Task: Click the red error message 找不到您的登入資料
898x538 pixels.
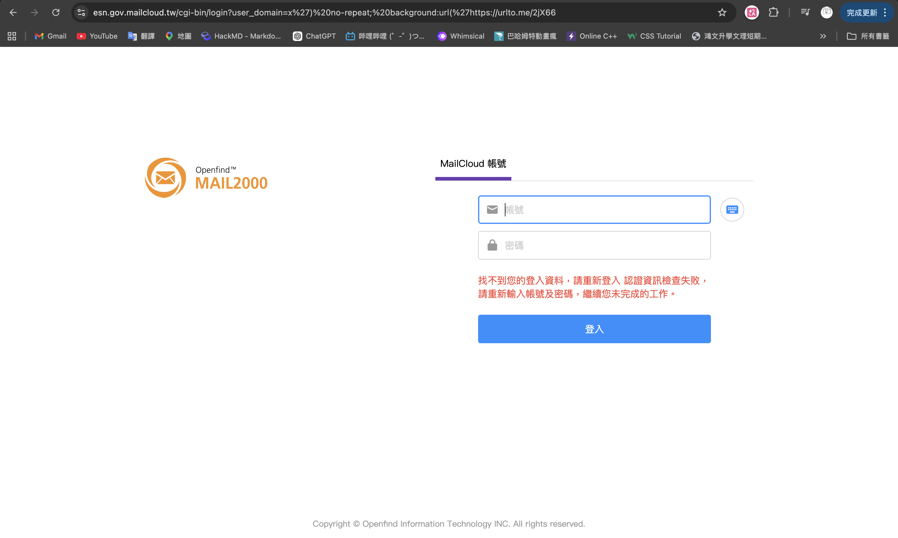Action: pyautogui.click(x=594, y=287)
